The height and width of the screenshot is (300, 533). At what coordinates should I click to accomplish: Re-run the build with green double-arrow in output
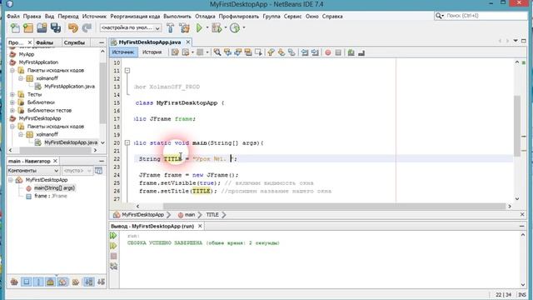point(113,235)
